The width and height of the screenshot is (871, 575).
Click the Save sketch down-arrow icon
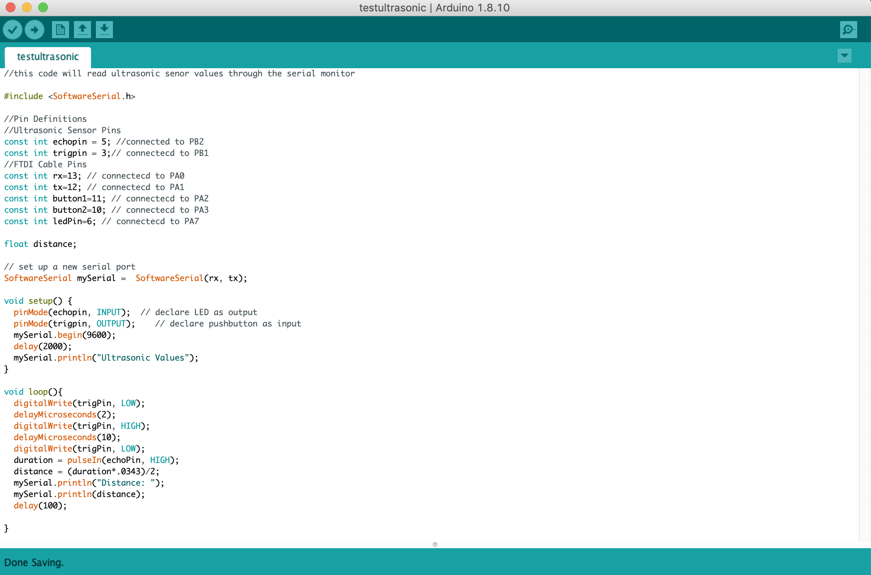tap(104, 30)
